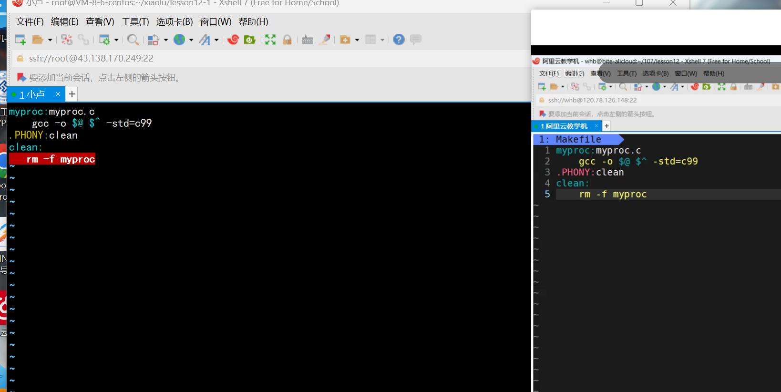The image size is (781, 392).
Task: Click the Find magnifier icon in 小卢 window
Action: pyautogui.click(x=133, y=40)
